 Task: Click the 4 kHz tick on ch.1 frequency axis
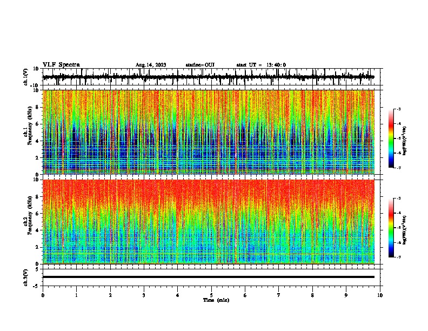(x=37, y=141)
